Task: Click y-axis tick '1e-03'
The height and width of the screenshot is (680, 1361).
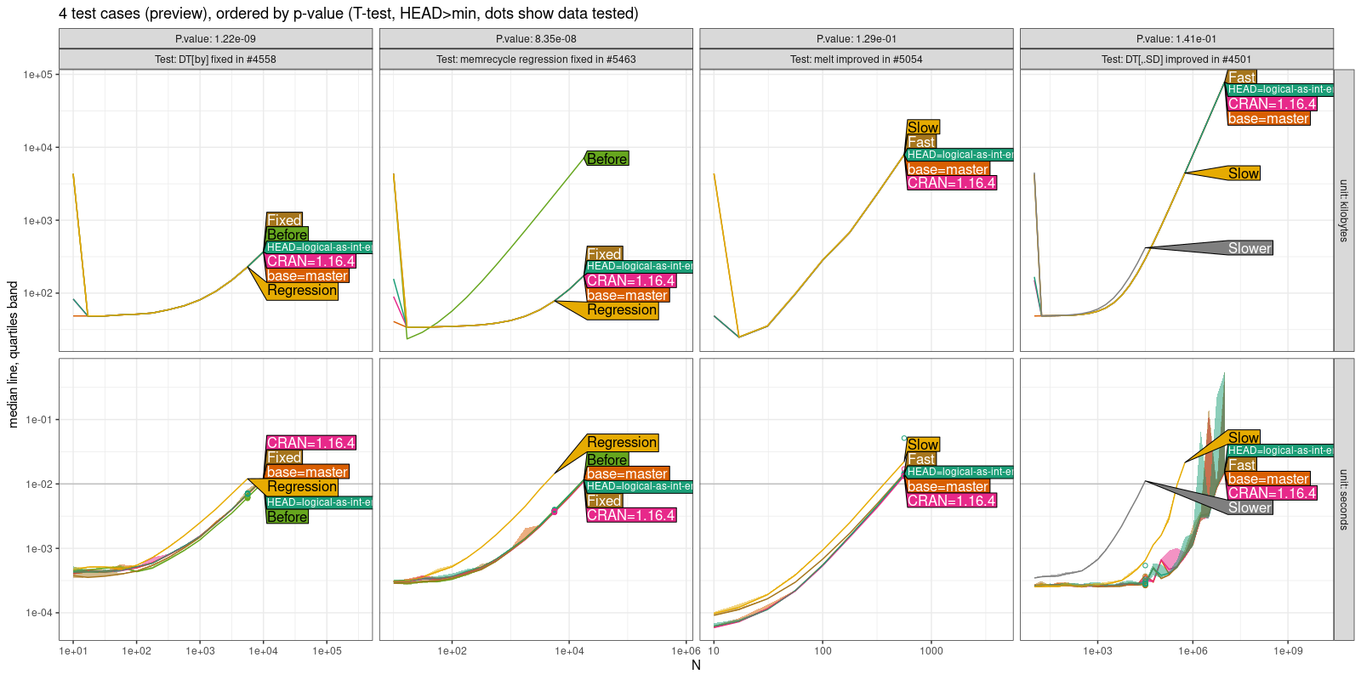Action: point(39,549)
